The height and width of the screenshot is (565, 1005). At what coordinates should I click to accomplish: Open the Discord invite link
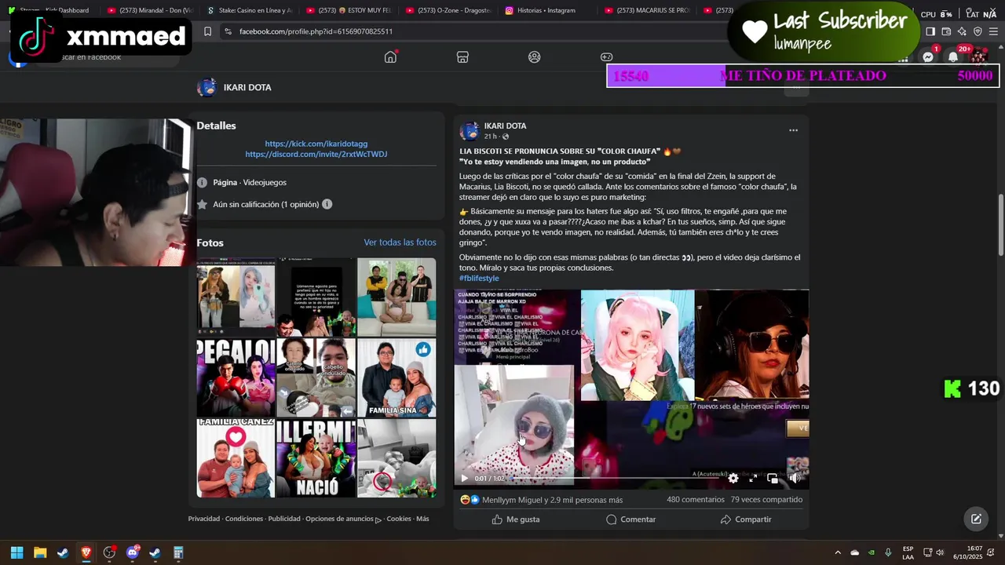coord(316,154)
